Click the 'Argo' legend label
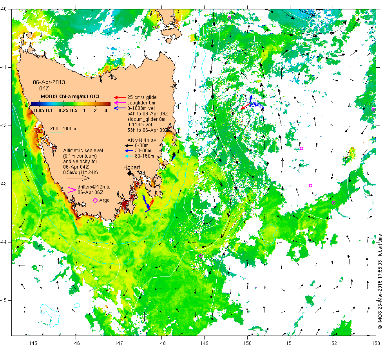The image size is (384, 352). tap(104, 200)
